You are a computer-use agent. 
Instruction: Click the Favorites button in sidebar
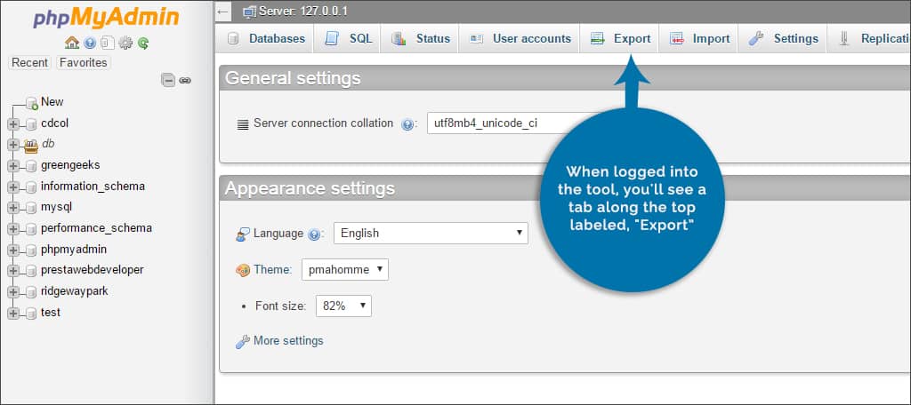(x=83, y=63)
